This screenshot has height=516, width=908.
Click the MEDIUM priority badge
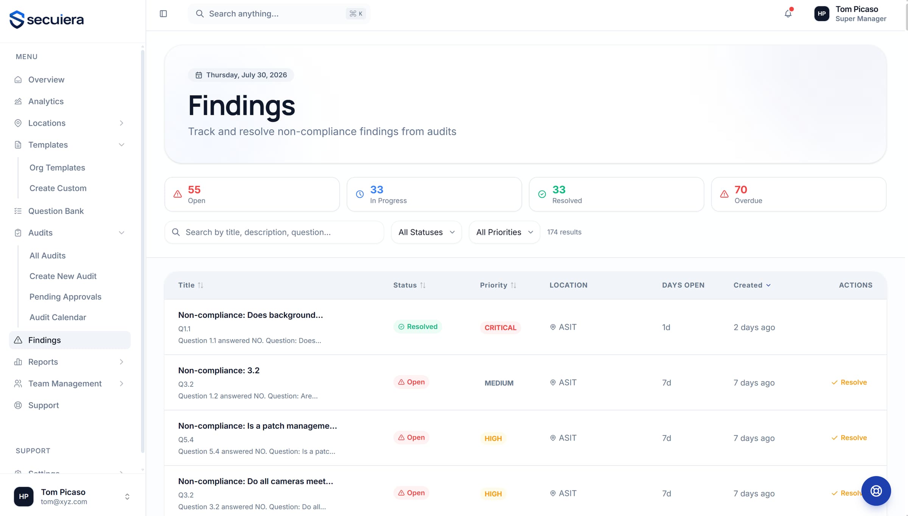point(499,383)
